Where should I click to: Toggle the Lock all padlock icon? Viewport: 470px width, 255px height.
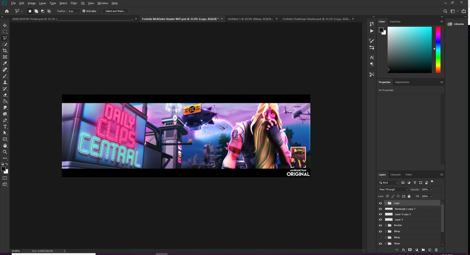[409, 196]
